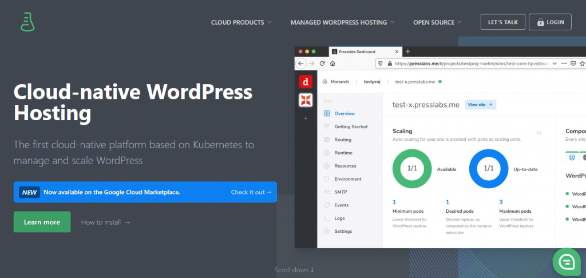Click the SMTP envelope icon in sidebar
This screenshot has height=278, width=586.
click(327, 192)
